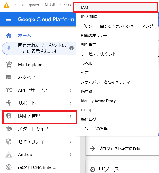Click the API icon
The image size is (159, 173).
click(x=9, y=90)
